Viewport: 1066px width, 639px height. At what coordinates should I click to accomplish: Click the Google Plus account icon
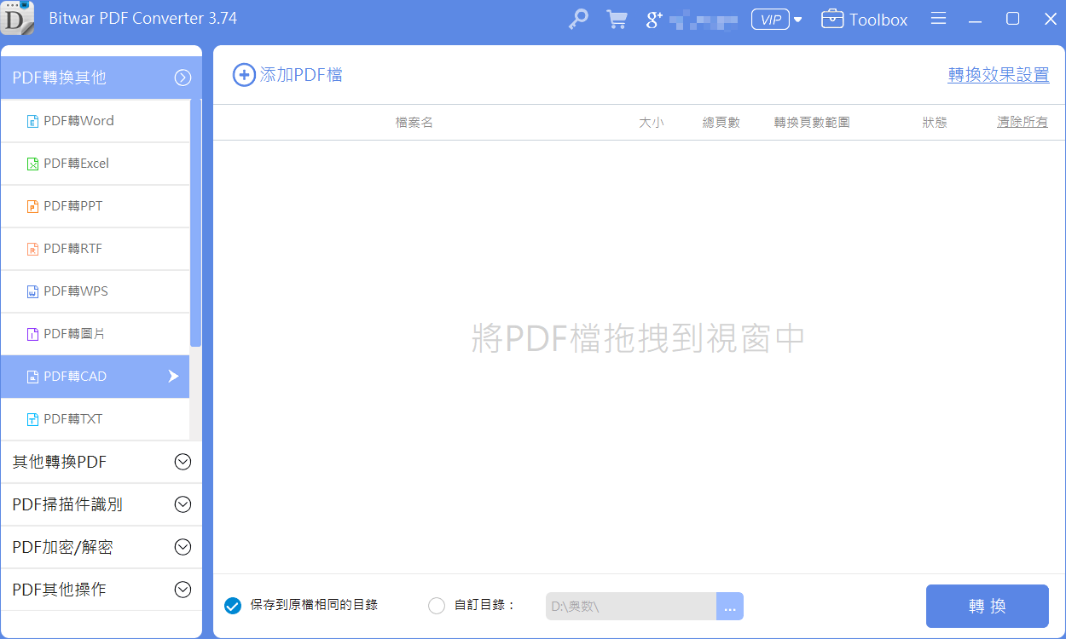654,19
